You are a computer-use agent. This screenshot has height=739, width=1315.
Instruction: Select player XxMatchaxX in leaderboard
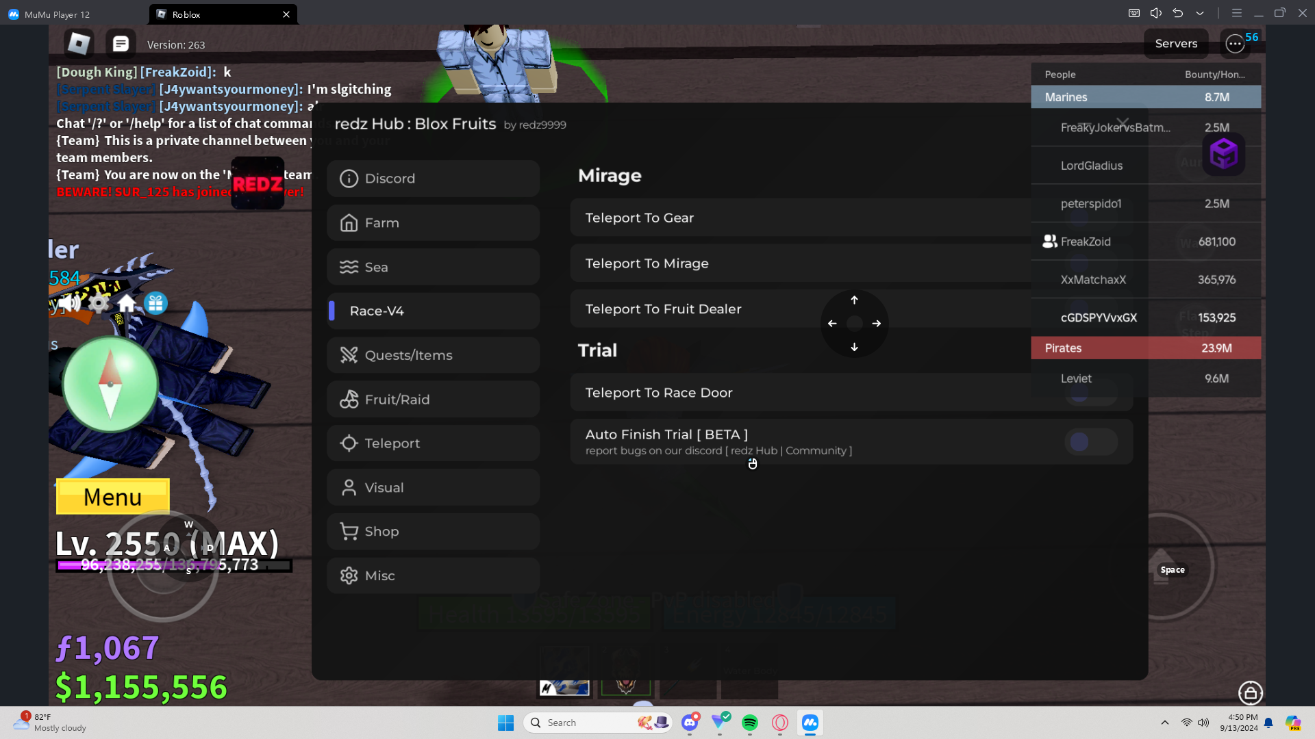1146,280
